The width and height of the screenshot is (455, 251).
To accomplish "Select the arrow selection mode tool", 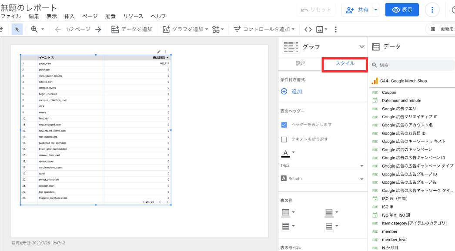I will (x=17, y=29).
